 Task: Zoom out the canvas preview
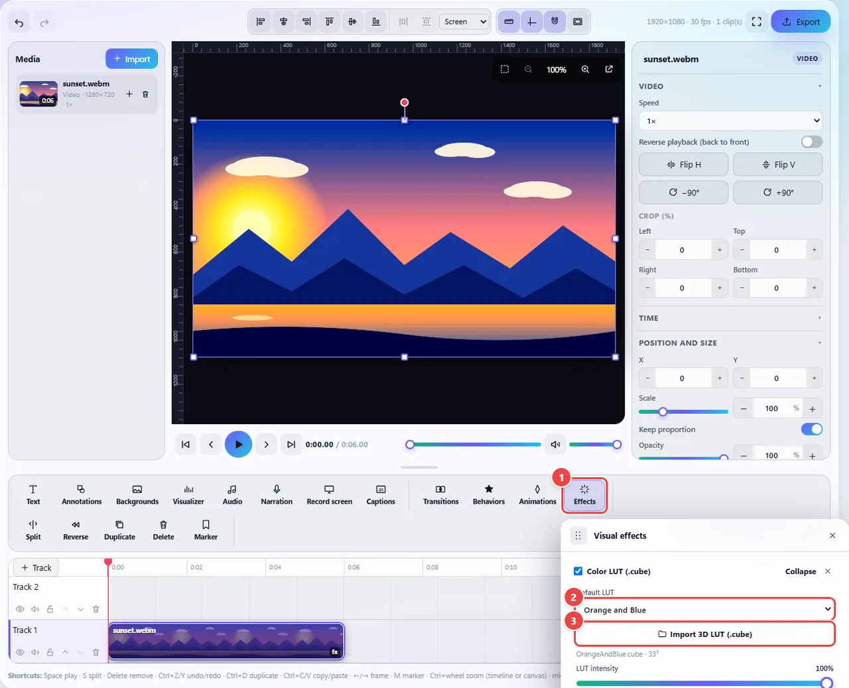click(529, 69)
